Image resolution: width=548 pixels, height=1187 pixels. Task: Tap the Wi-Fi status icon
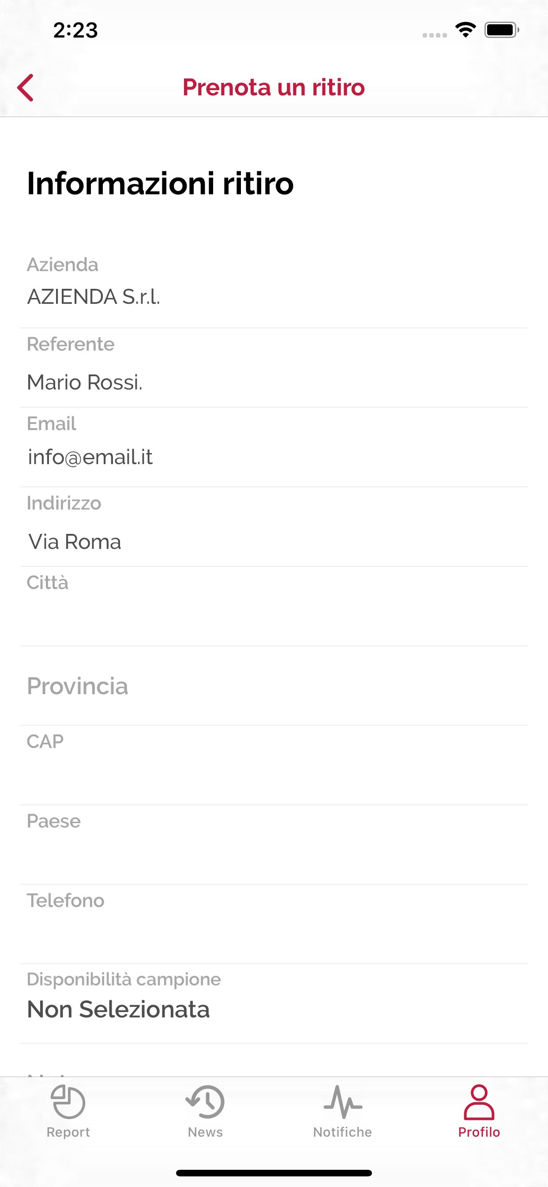click(x=465, y=30)
